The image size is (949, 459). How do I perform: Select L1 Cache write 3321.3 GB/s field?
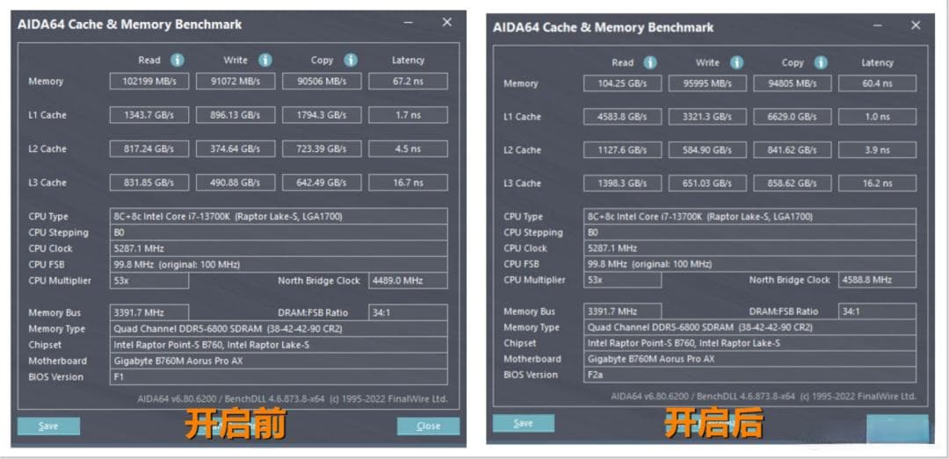(x=707, y=117)
